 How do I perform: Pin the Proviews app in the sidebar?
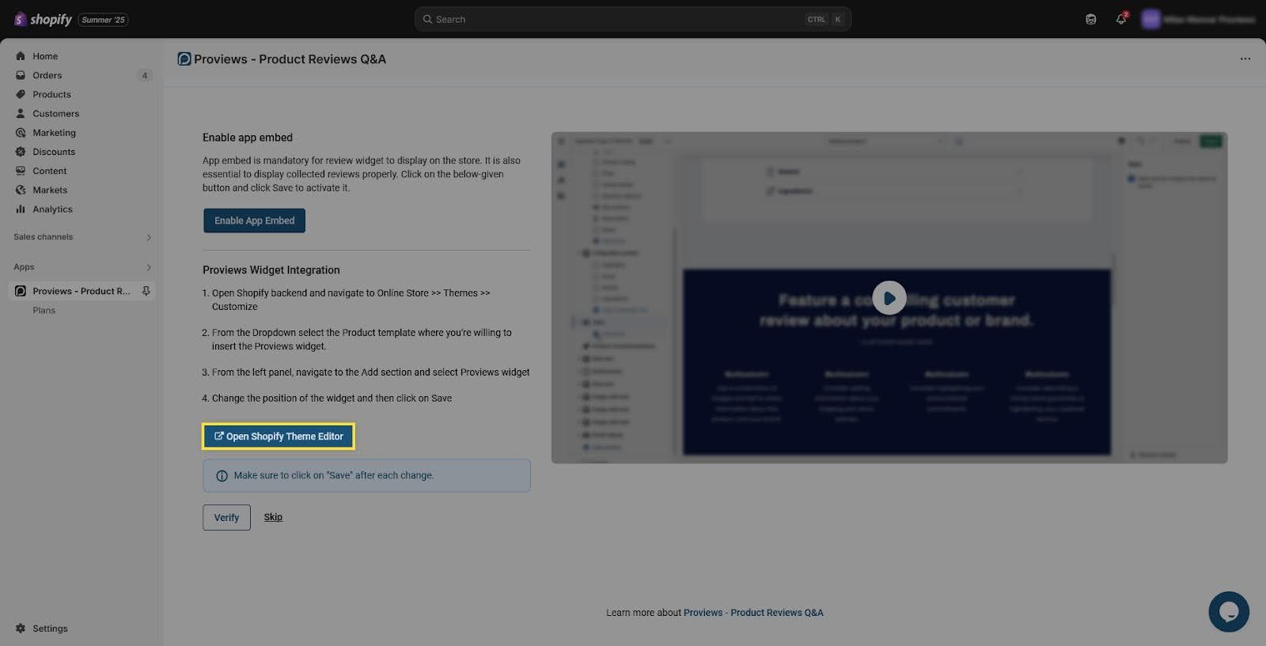point(146,291)
